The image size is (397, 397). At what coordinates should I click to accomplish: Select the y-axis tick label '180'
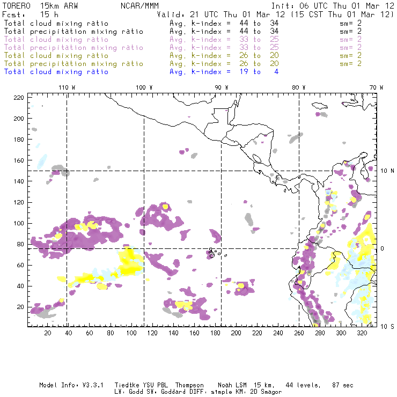point(19,139)
